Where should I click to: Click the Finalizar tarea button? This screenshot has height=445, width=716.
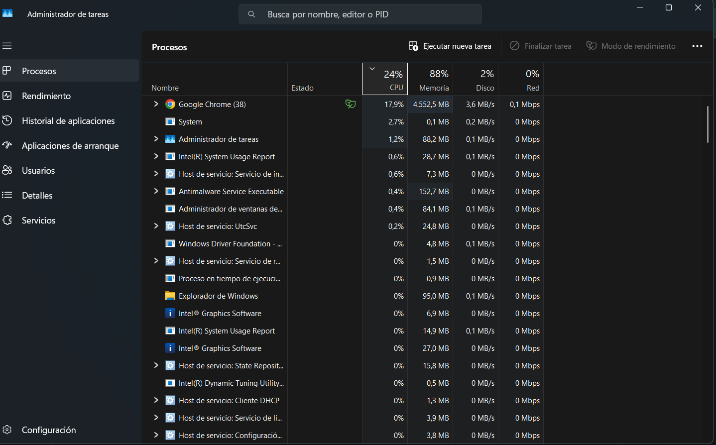click(x=541, y=46)
